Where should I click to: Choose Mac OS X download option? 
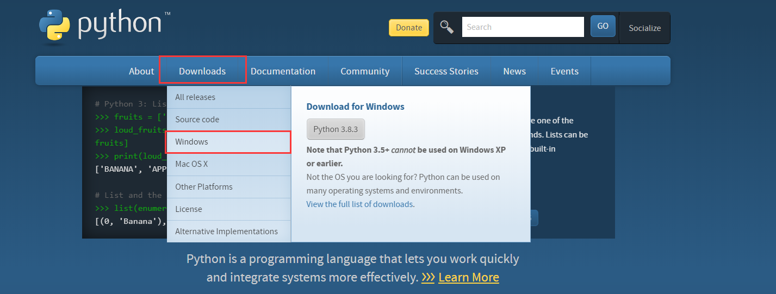coord(191,164)
